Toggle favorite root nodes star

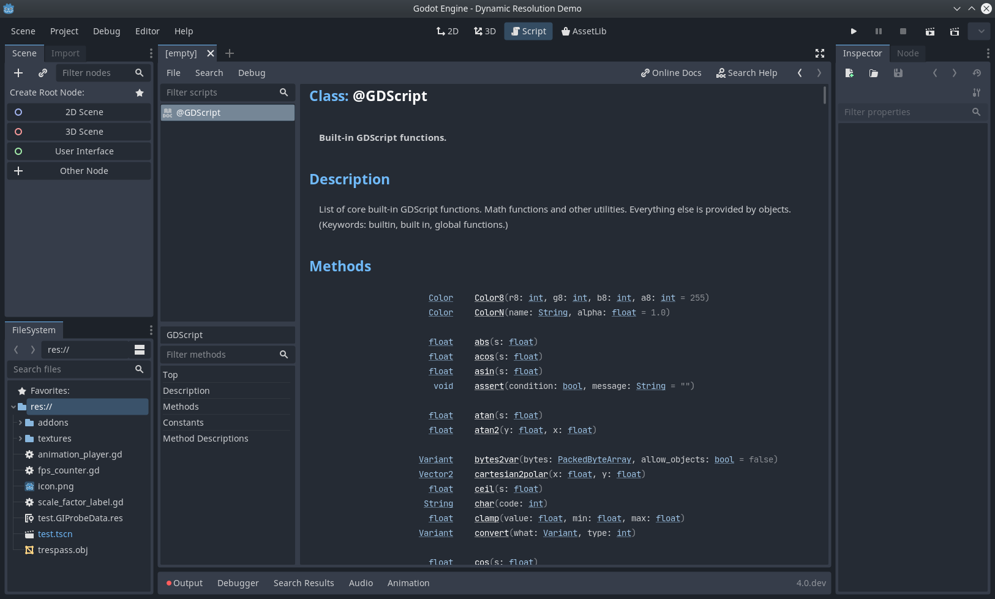(140, 92)
